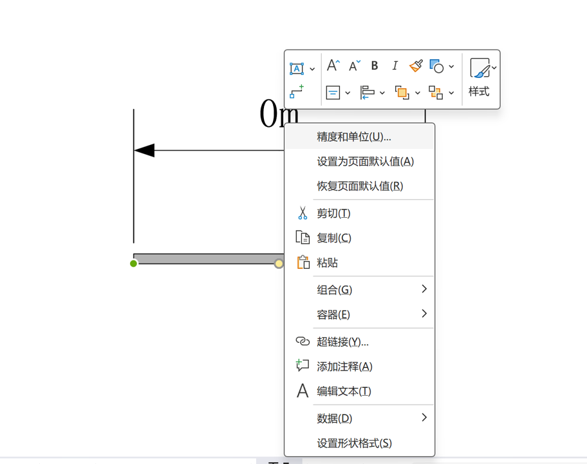587x464 pixels.
Task: Expand the Group objects dropdown arrow
Action: pos(451,93)
